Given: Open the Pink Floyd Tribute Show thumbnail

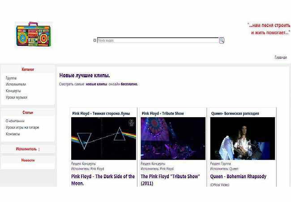Looking at the screenshot, I should [x=173, y=138].
